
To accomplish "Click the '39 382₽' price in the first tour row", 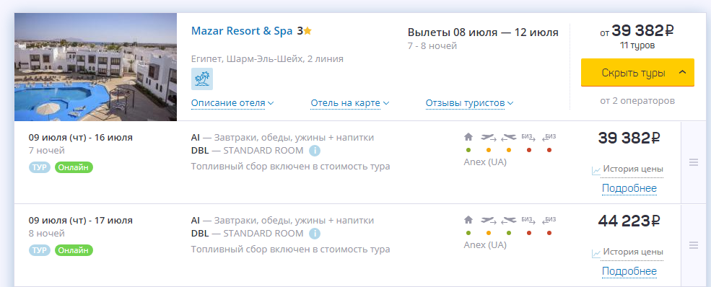I will coord(629,138).
